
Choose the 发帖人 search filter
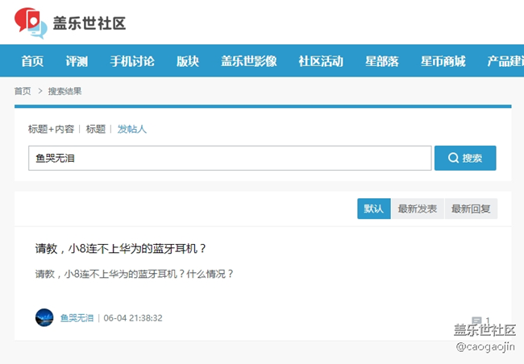132,129
